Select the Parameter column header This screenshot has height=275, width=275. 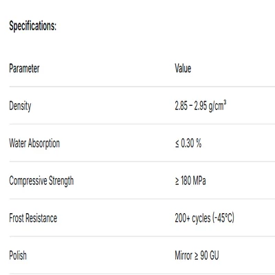tap(24, 69)
